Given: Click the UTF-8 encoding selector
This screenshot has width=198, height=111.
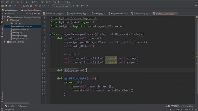Looking at the screenshot, I should [186, 109].
